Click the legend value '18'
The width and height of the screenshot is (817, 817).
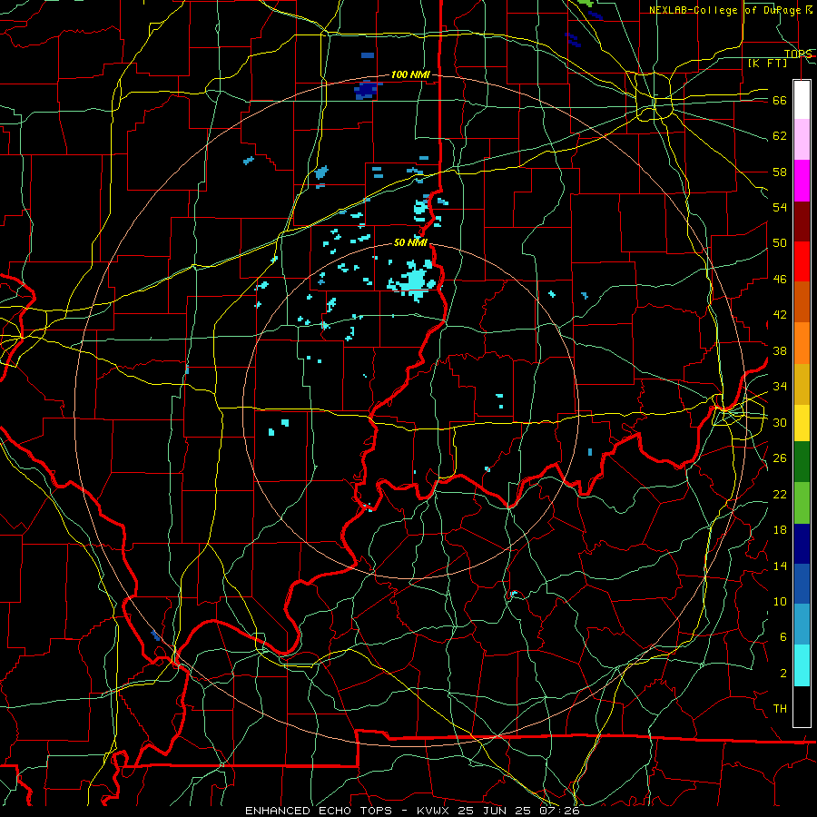coord(780,530)
